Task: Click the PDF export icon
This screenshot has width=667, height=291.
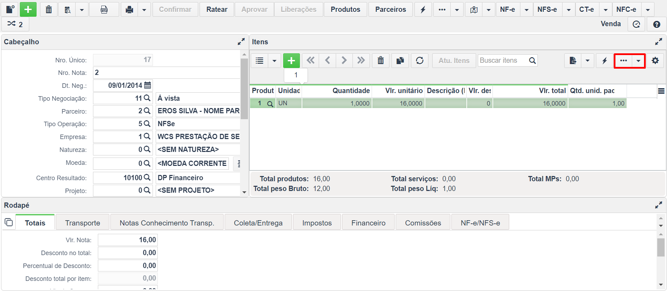Action: tap(104, 9)
